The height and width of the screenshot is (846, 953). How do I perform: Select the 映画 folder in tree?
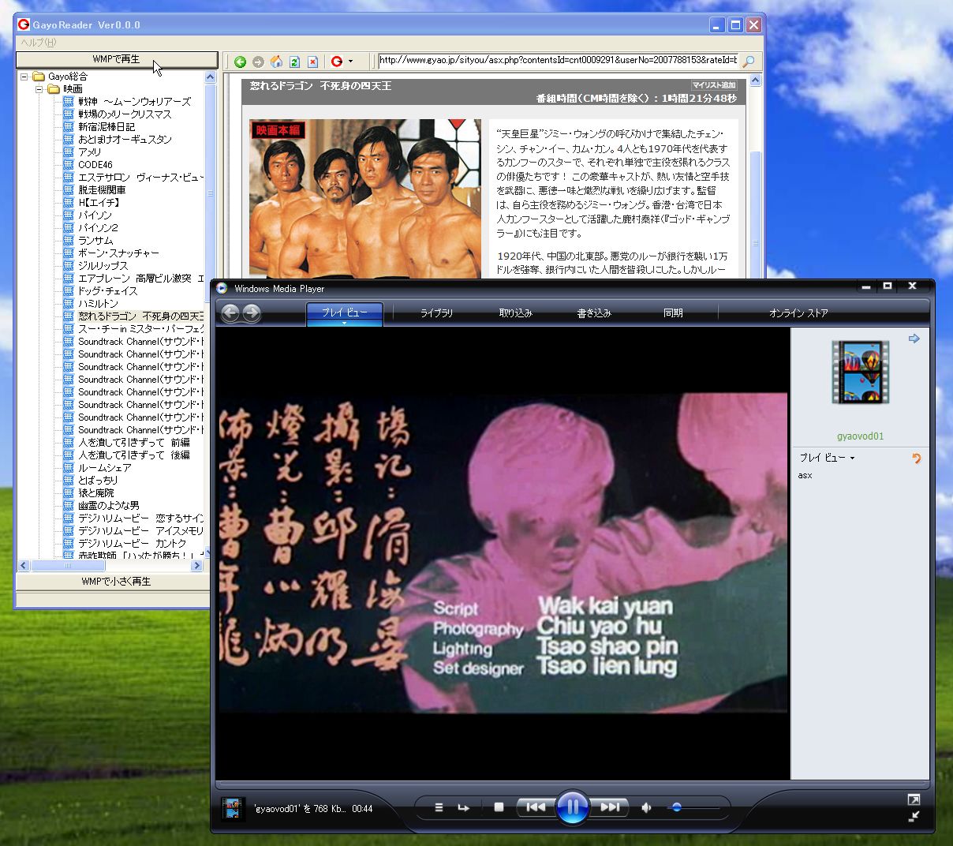point(73,89)
